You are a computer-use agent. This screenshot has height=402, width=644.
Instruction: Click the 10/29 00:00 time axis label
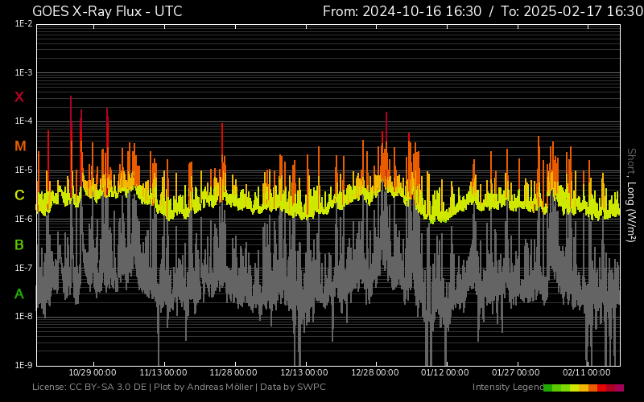click(93, 373)
